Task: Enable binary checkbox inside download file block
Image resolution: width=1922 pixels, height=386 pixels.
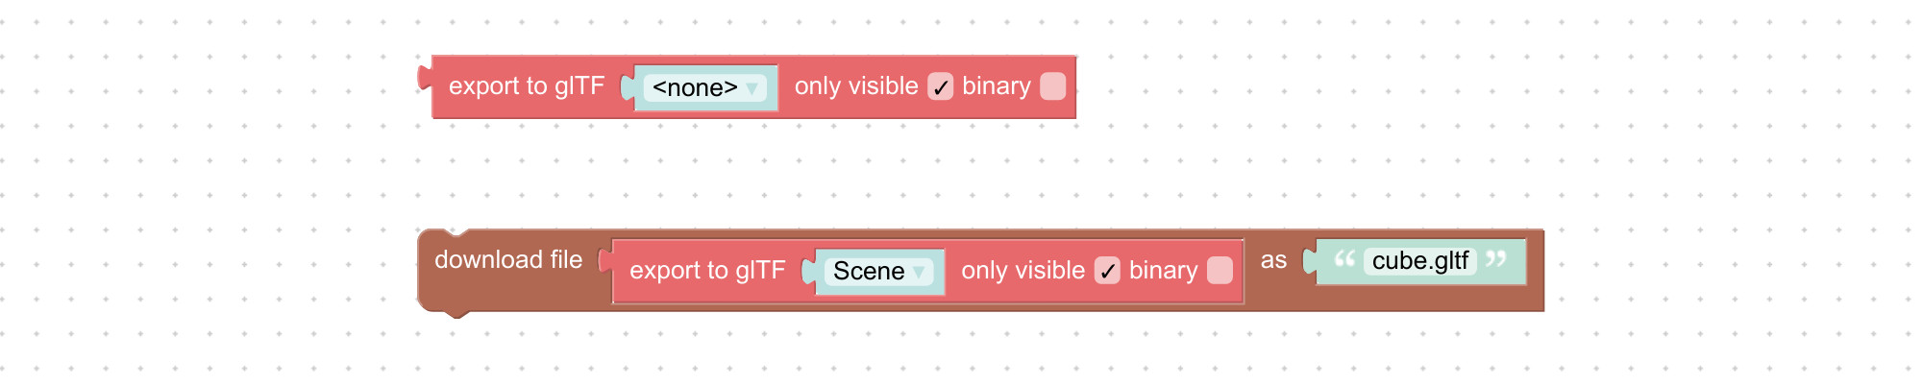Action: click(x=1220, y=271)
